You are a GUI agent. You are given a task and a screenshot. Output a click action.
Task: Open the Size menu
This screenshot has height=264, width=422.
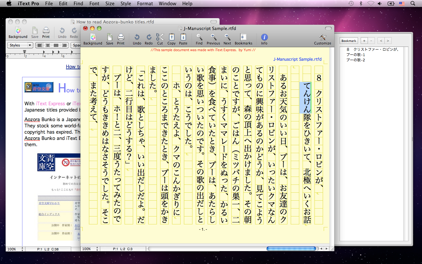click(110, 4)
